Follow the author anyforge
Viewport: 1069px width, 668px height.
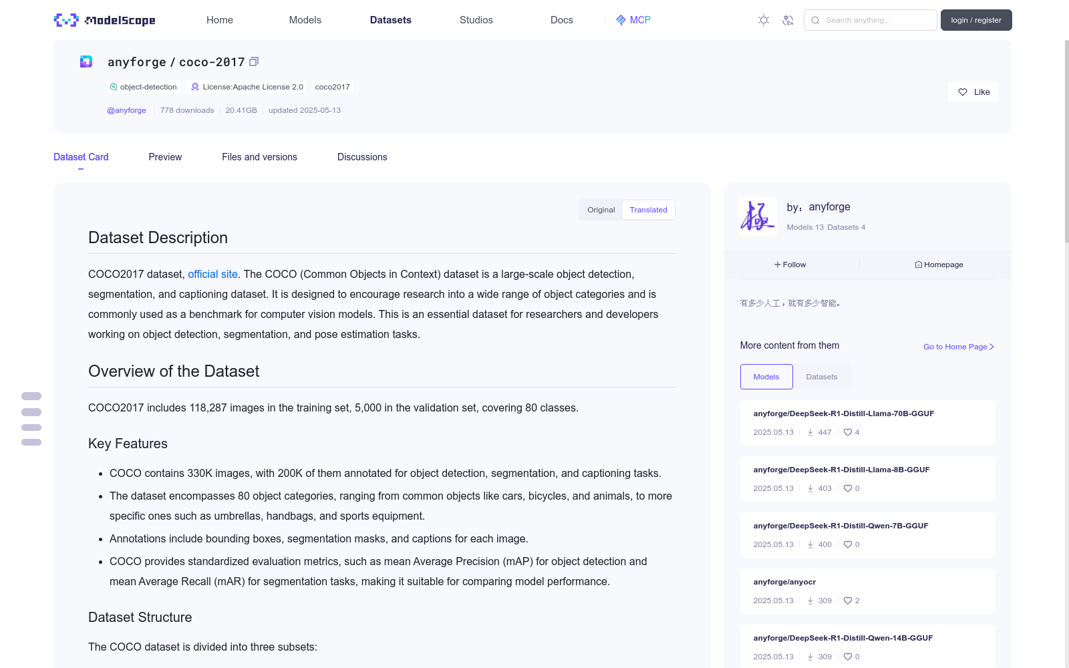coord(791,265)
